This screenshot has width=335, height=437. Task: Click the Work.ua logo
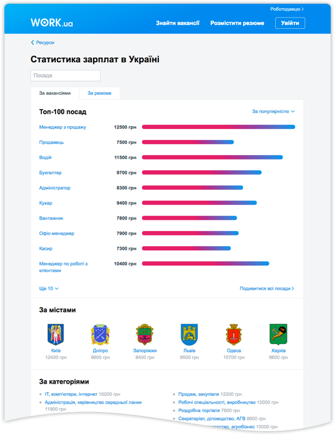[51, 23]
